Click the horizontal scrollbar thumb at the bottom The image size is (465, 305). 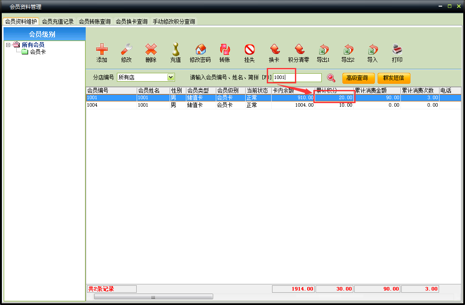153,297
